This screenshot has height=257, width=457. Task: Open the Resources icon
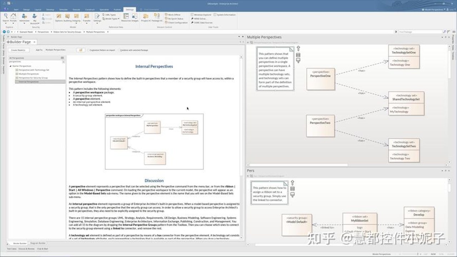pos(126,17)
